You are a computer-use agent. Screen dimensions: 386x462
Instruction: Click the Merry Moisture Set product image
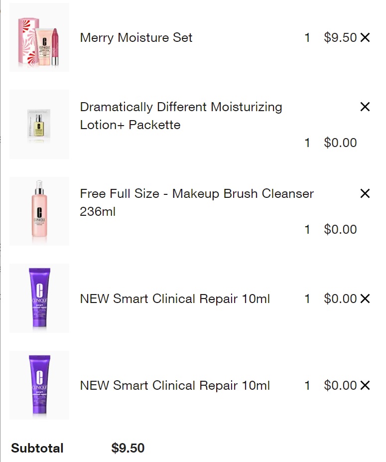click(x=39, y=37)
